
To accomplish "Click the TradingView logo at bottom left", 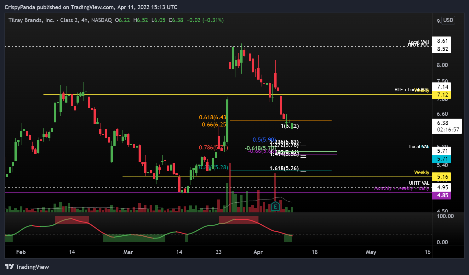I will click(27, 267).
